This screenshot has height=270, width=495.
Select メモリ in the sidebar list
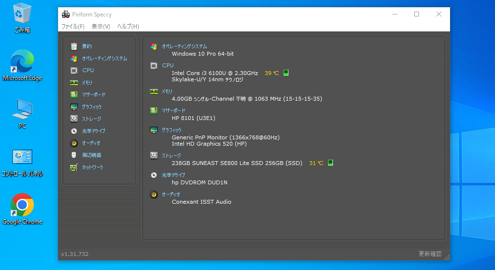[87, 83]
